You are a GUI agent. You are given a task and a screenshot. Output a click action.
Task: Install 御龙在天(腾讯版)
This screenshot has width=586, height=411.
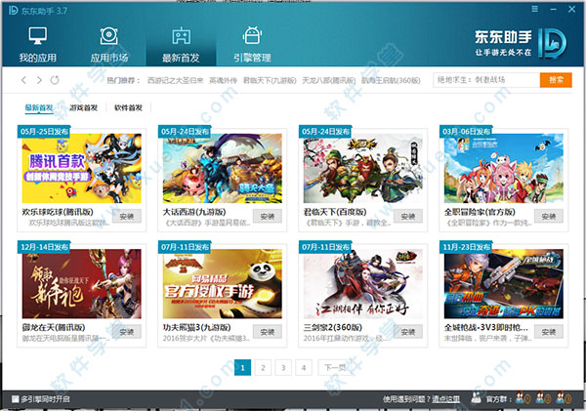point(127,332)
